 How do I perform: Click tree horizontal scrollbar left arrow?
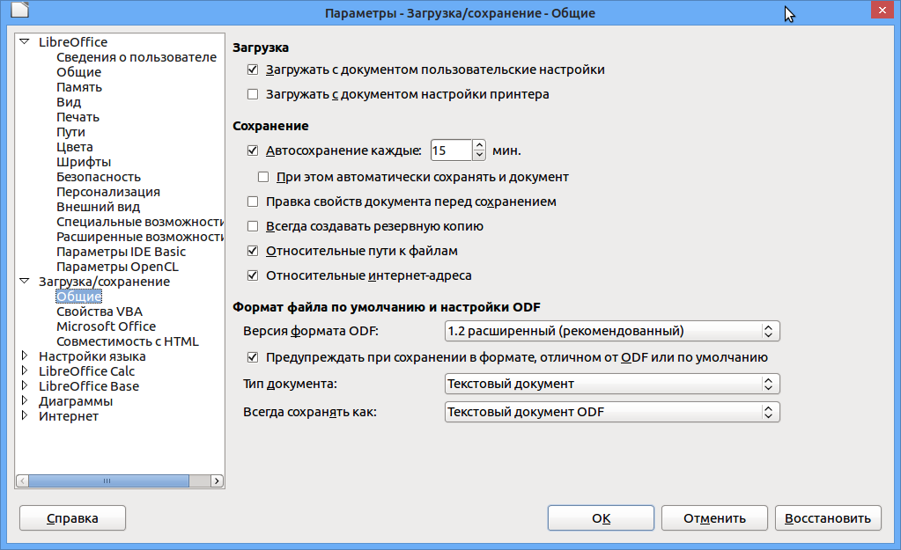tap(22, 480)
